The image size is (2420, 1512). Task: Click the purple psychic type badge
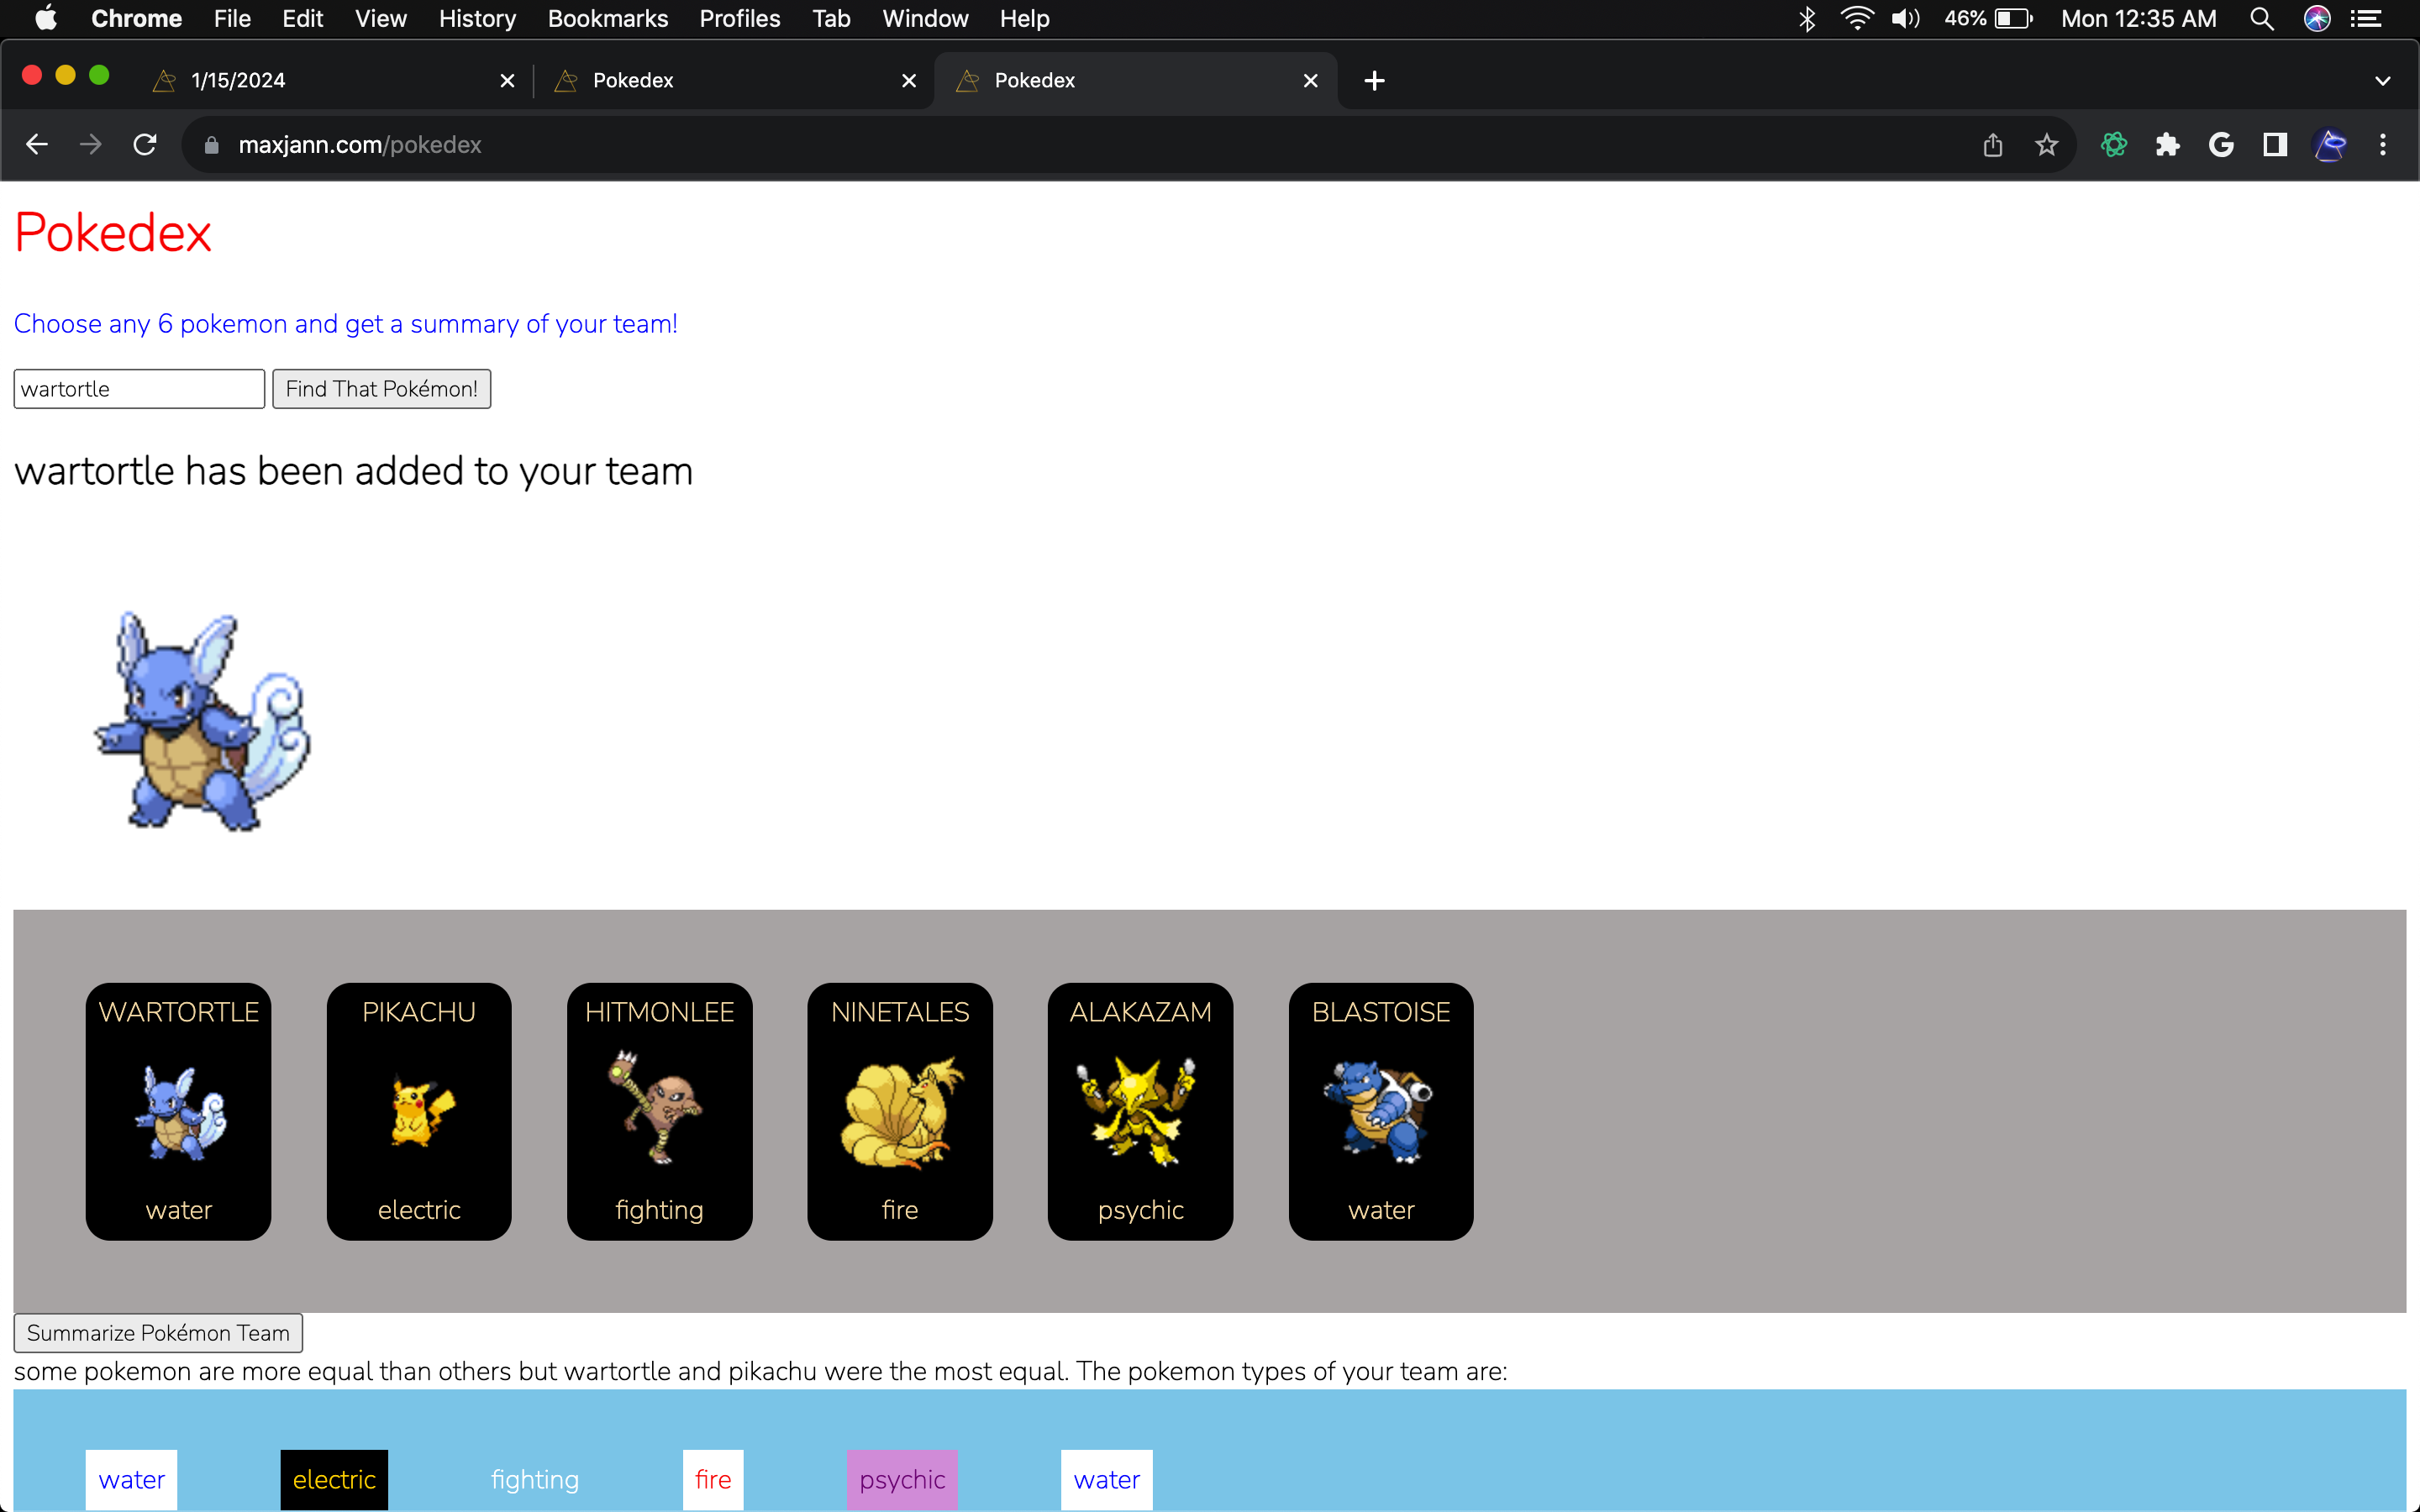tap(902, 1480)
